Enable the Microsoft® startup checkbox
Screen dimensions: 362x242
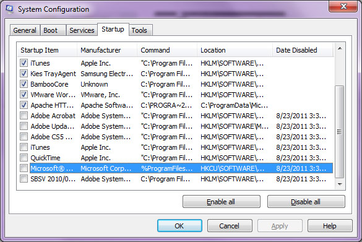(x=24, y=168)
